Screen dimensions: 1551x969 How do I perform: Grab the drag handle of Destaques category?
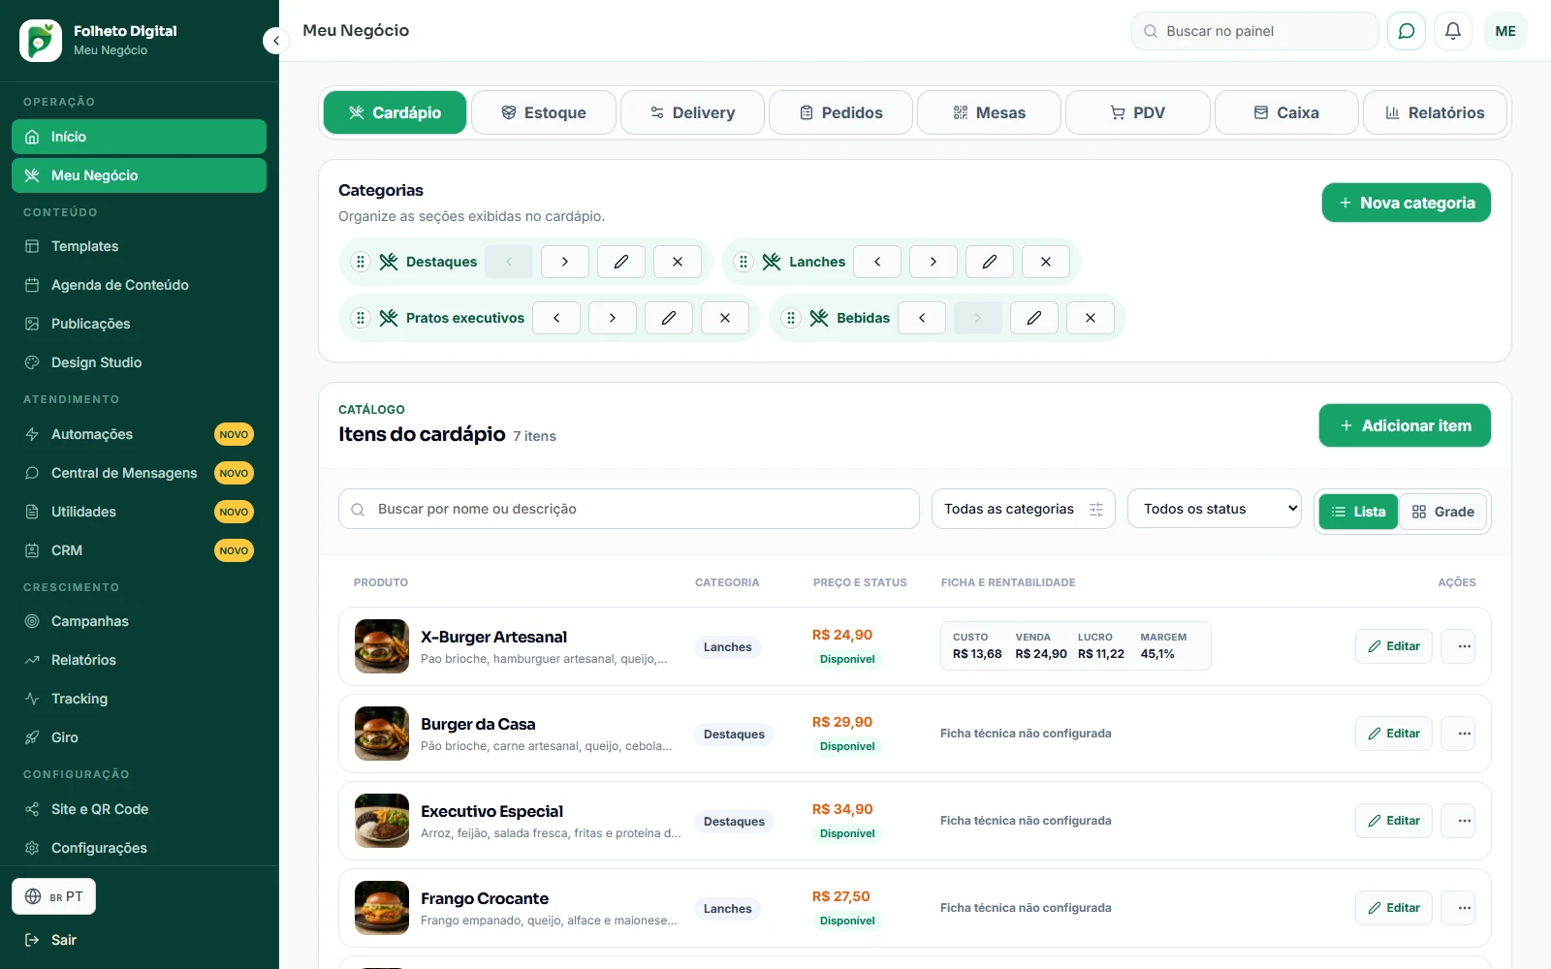(361, 262)
